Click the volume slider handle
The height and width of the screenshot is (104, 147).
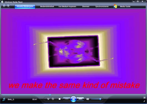click(100, 99)
